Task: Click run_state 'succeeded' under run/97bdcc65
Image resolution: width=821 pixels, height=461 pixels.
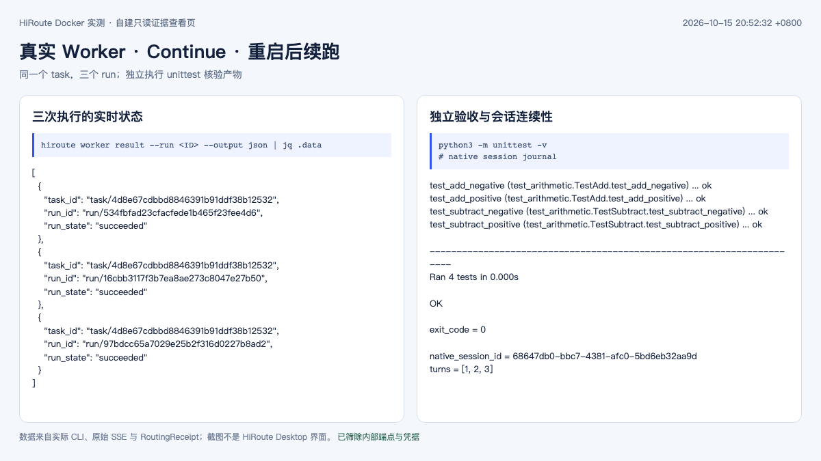Action: click(96, 357)
